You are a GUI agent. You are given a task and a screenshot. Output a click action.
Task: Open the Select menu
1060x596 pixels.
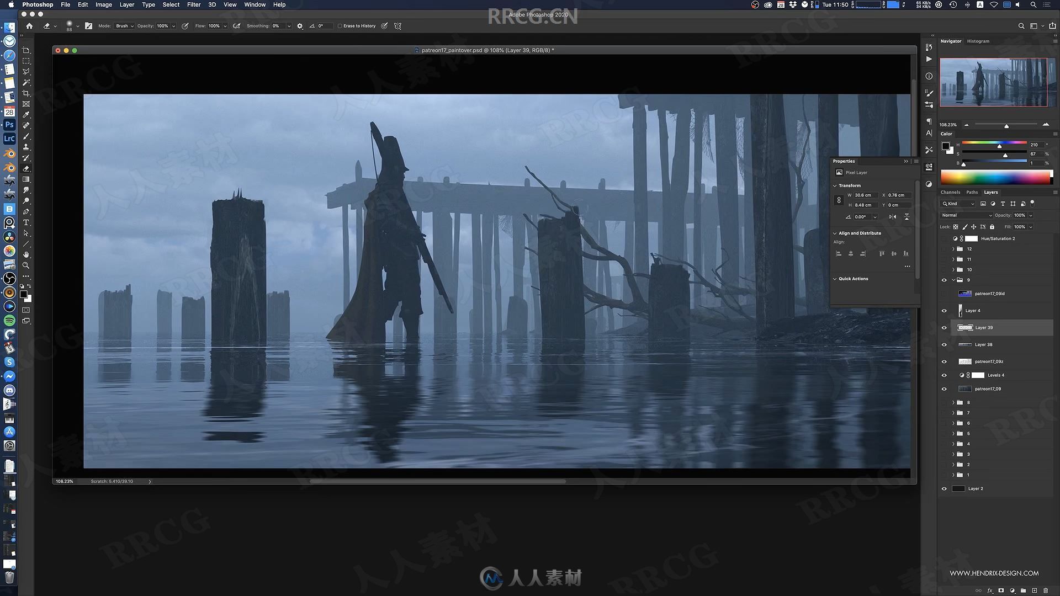(171, 4)
